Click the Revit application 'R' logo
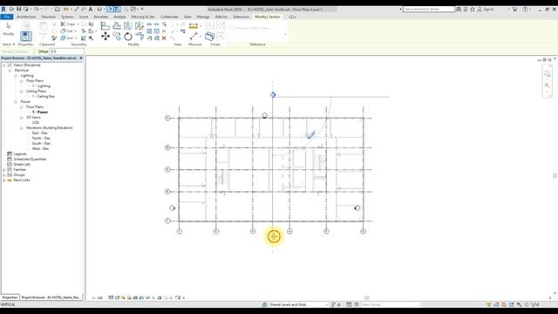The height and width of the screenshot is (314, 558). pyautogui.click(x=3, y=9)
